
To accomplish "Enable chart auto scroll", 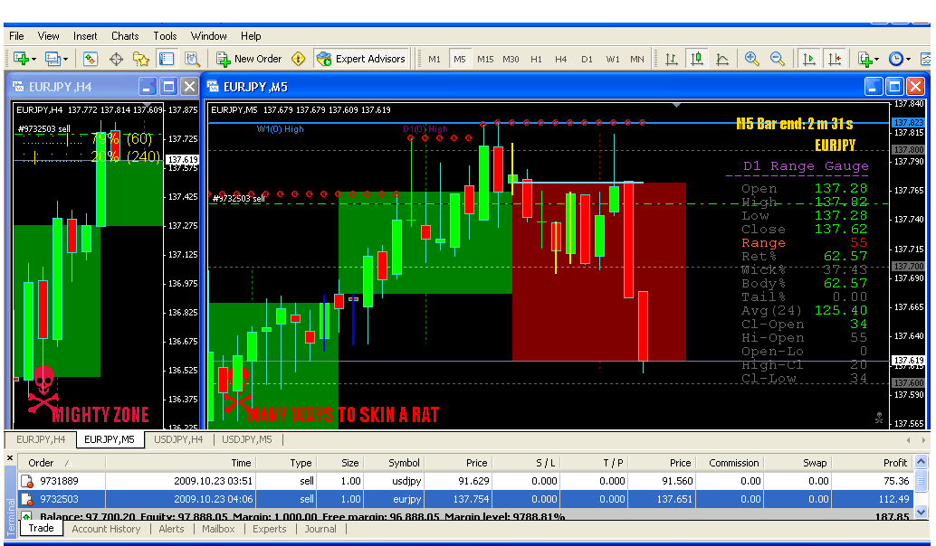I will 809,59.
